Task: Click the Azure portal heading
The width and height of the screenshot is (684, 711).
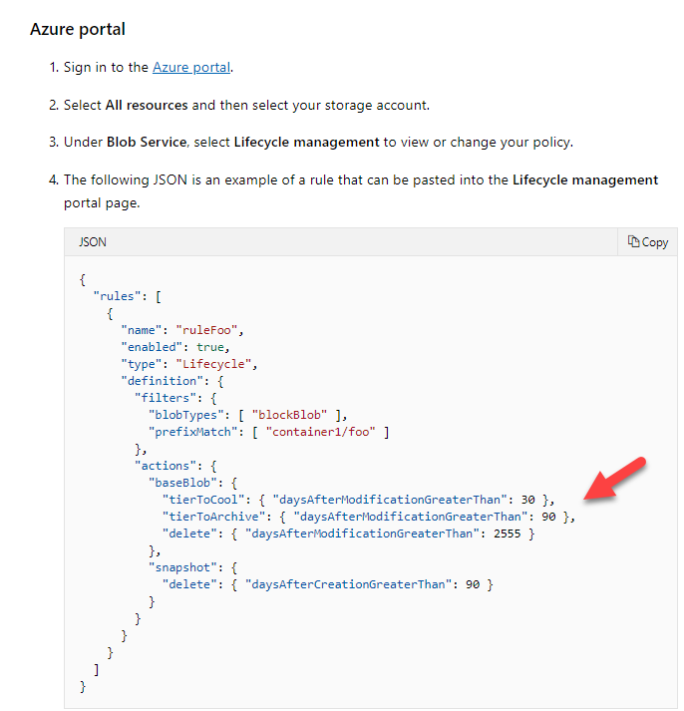Action: (x=78, y=29)
